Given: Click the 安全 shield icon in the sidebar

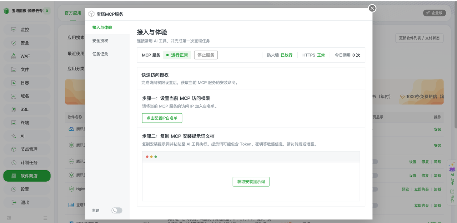Looking at the screenshot, I should pos(14,43).
